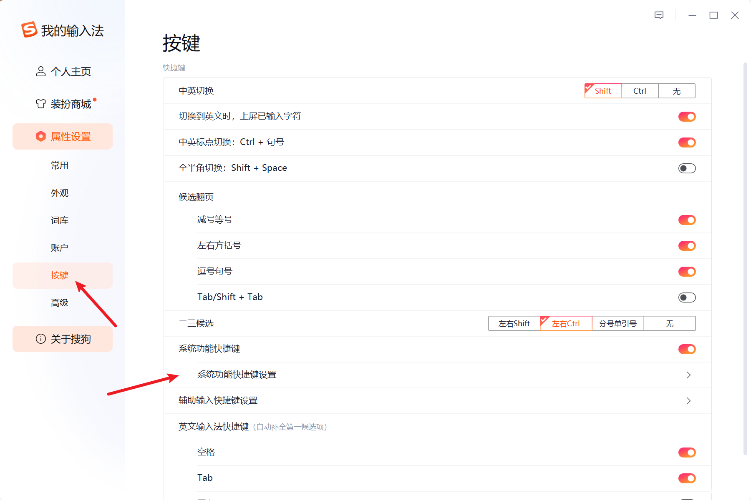Image resolution: width=751 pixels, height=500 pixels.
Task: Turn off the 减号等号 paging toggle
Action: tap(686, 220)
